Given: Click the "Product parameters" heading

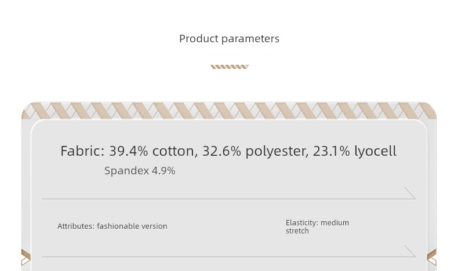Looking at the screenshot, I should (x=229, y=39).
